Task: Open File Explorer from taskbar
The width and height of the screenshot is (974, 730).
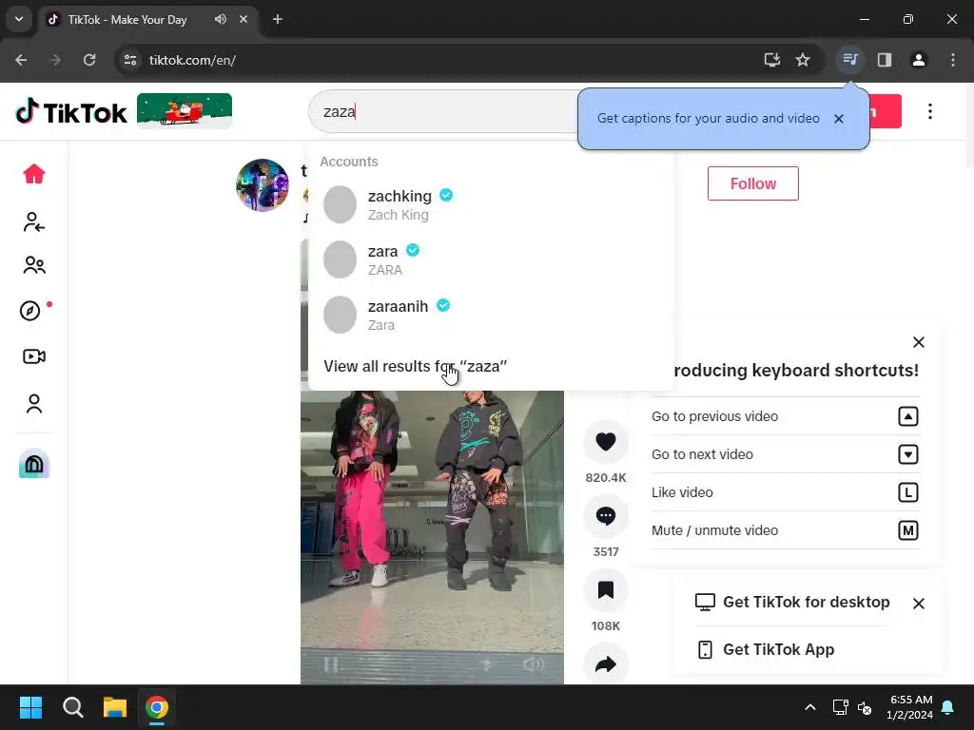Action: [115, 707]
